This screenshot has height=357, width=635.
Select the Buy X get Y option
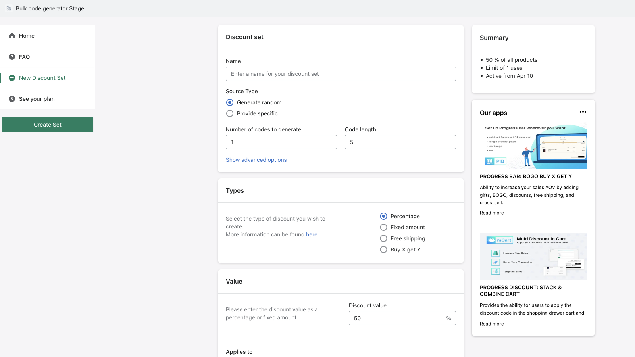point(383,250)
